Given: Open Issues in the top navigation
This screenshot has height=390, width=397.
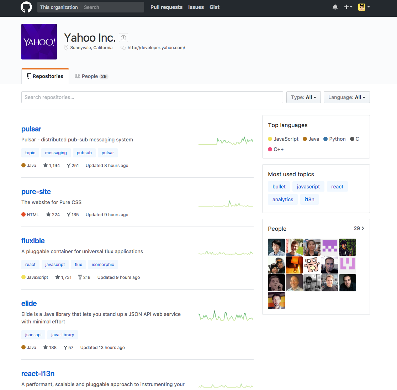Looking at the screenshot, I should click(x=196, y=7).
